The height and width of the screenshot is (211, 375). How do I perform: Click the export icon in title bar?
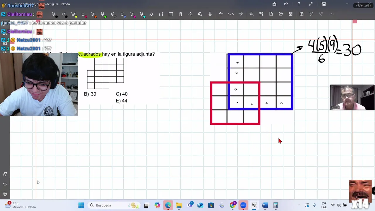pos(274,4)
